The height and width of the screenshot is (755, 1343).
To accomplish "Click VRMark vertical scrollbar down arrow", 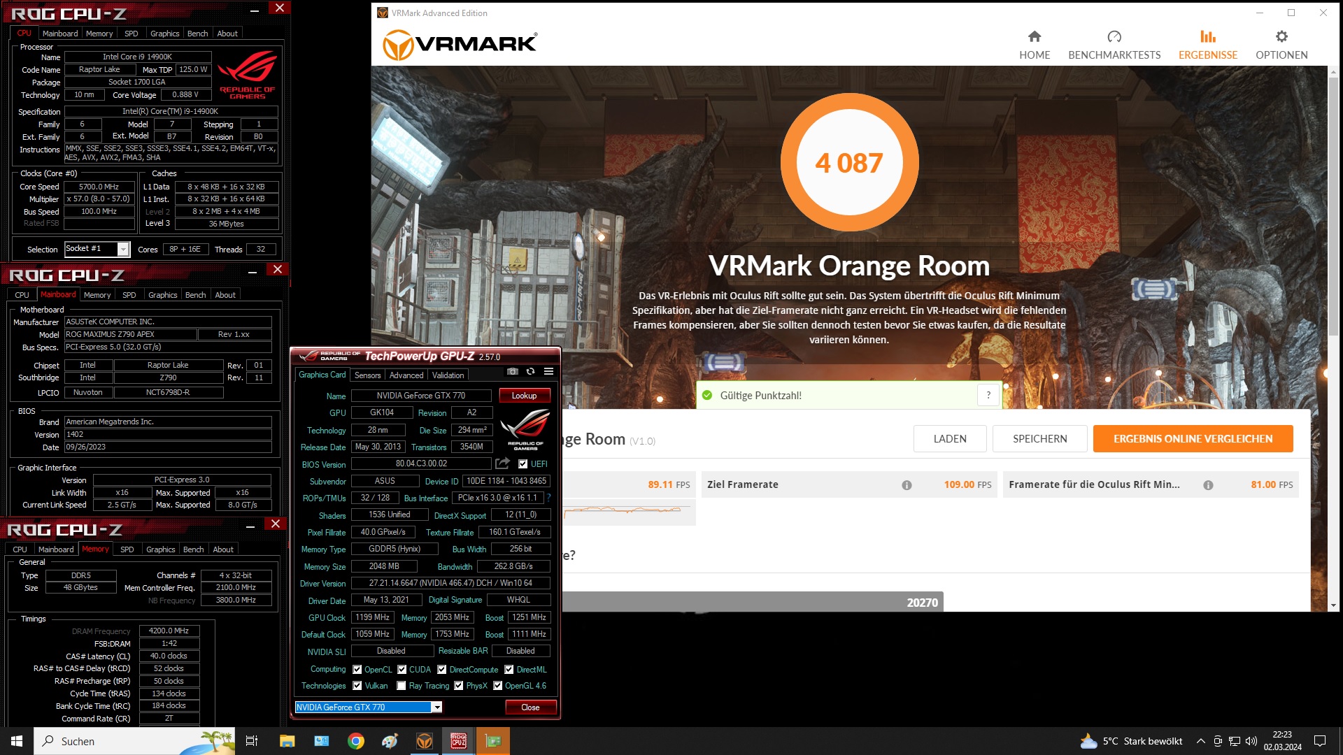I will 1333,606.
